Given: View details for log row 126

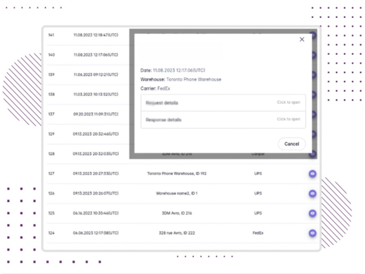Looking at the screenshot, I should 312,193.
